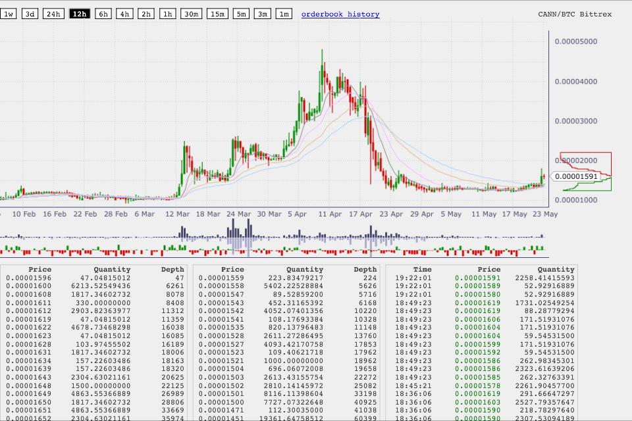632x421 pixels.
Task: Click ask quantity 2903.82363977
Action: point(101,311)
